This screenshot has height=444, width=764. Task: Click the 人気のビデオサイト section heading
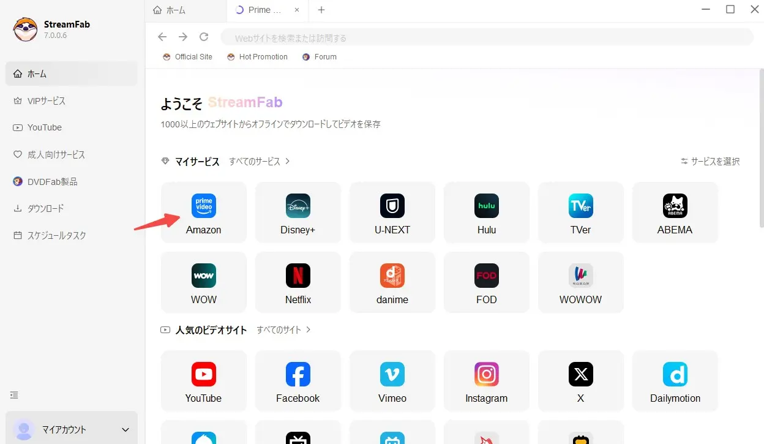tap(211, 329)
